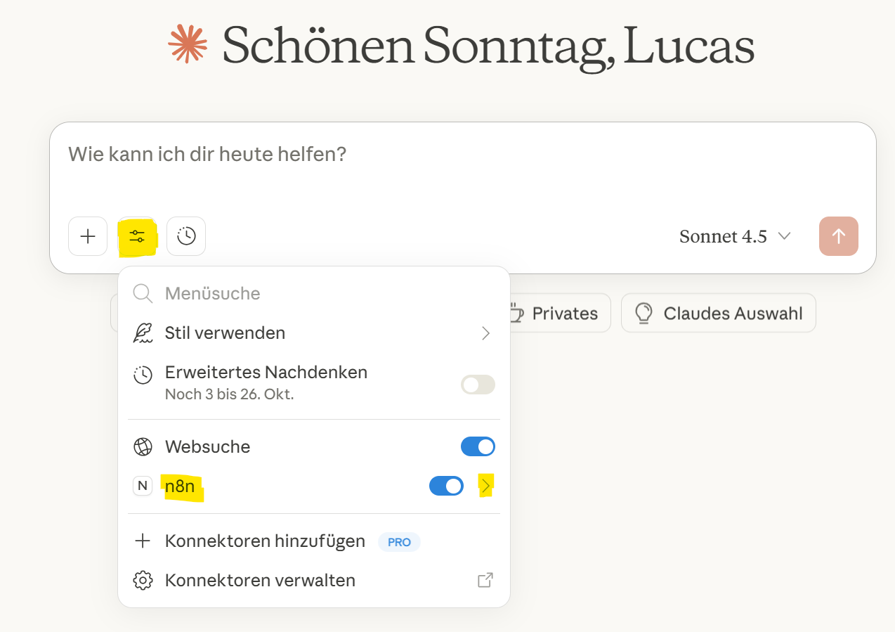The height and width of the screenshot is (632, 895).
Task: Open Konnektoren verwalten from the menu
Action: click(x=260, y=580)
